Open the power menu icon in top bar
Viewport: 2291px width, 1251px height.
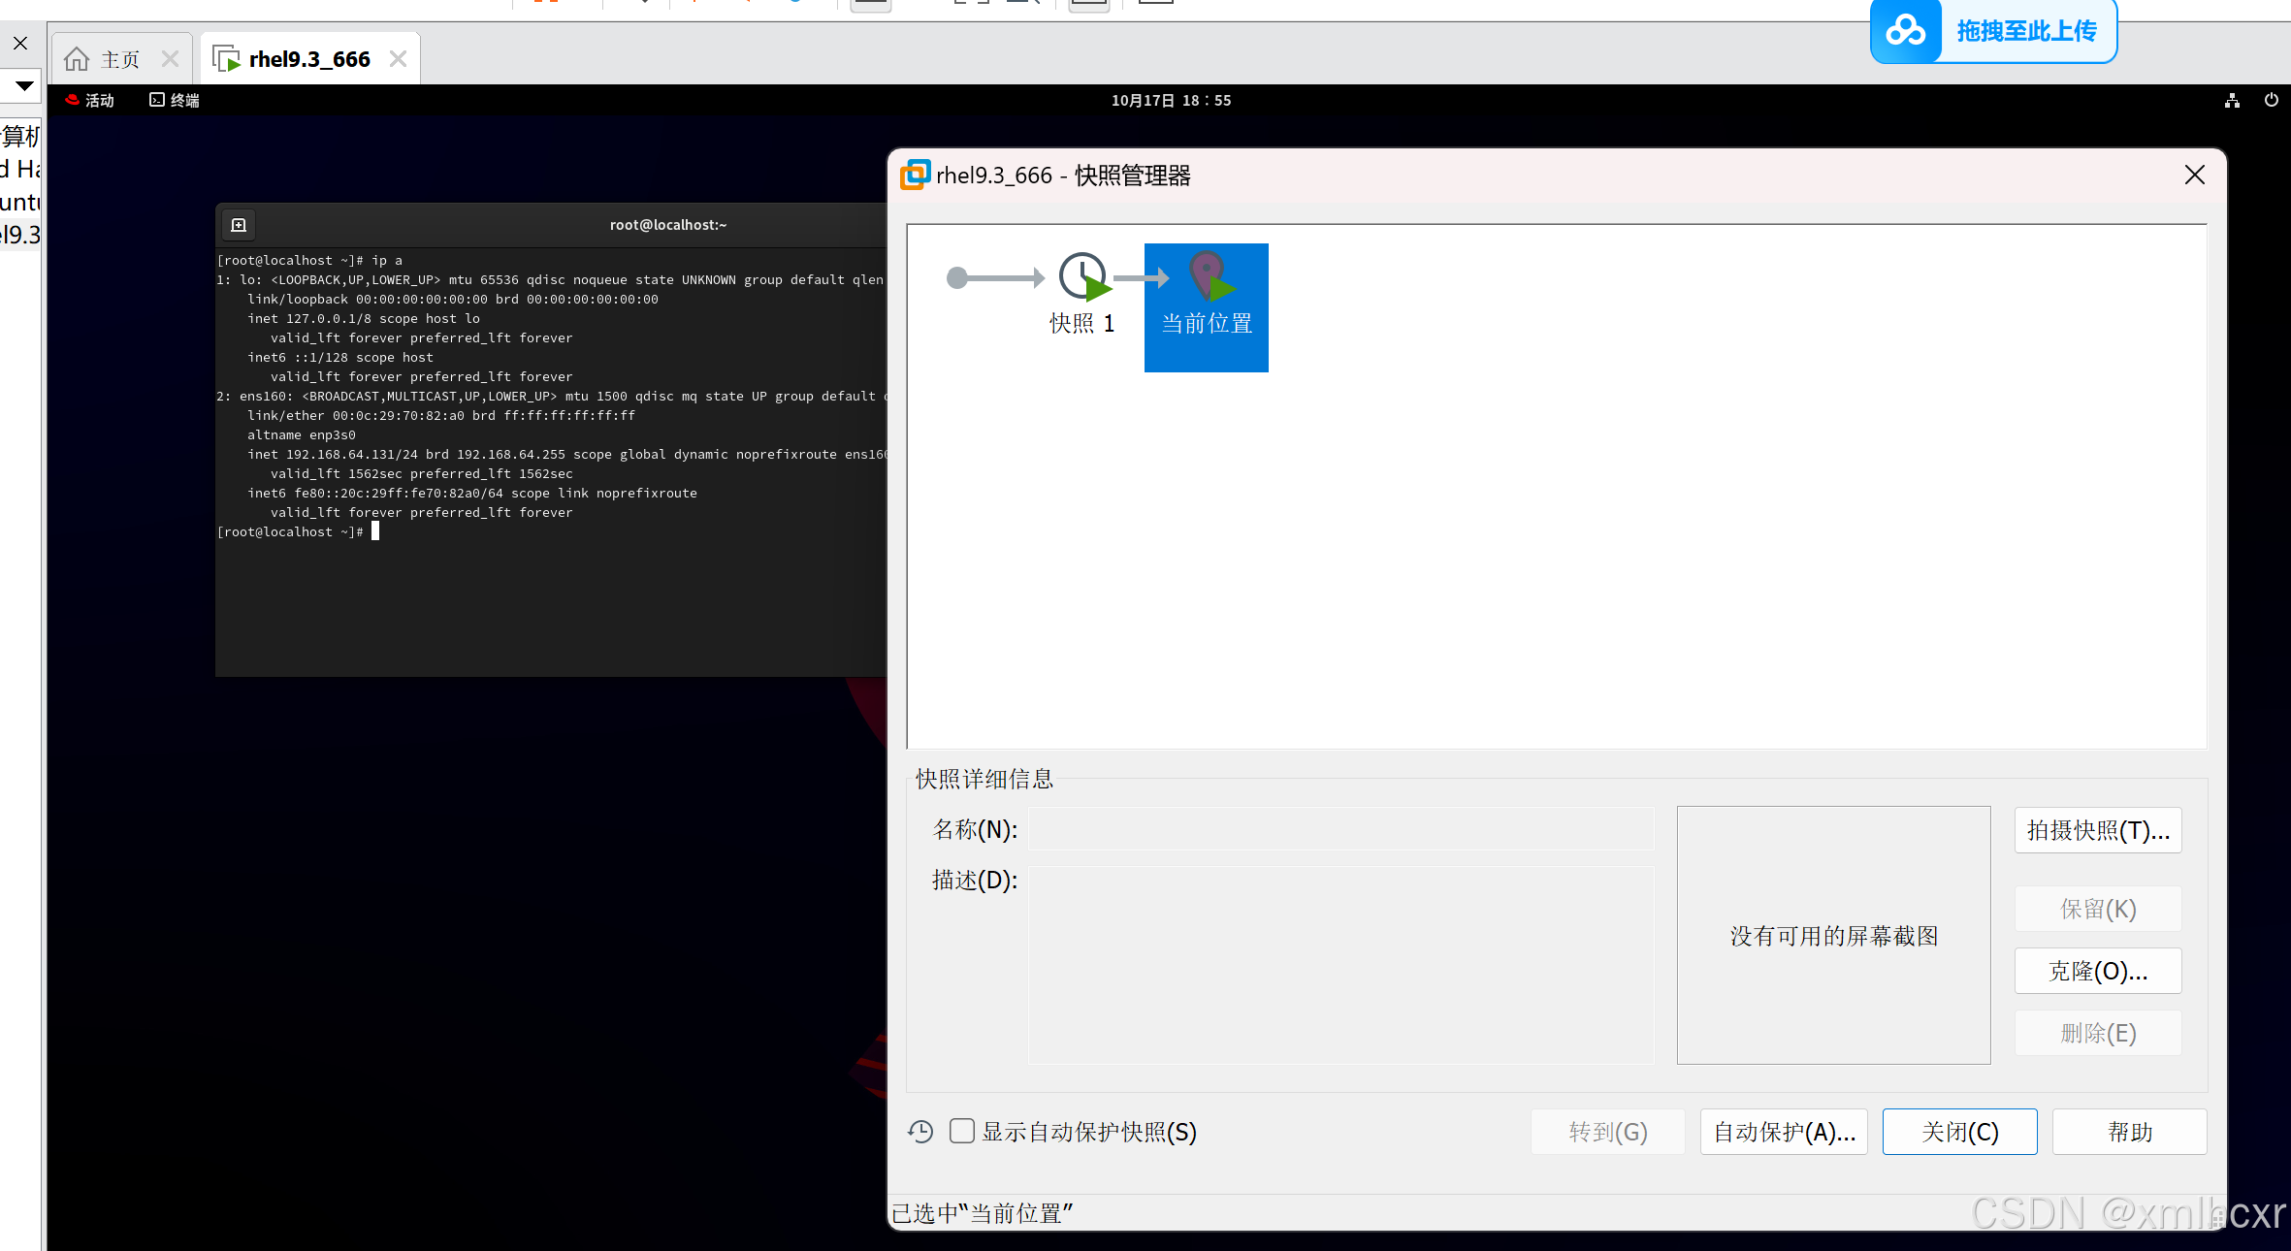[2271, 100]
